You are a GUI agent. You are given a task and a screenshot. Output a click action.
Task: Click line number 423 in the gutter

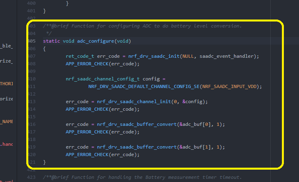tap(33, 177)
